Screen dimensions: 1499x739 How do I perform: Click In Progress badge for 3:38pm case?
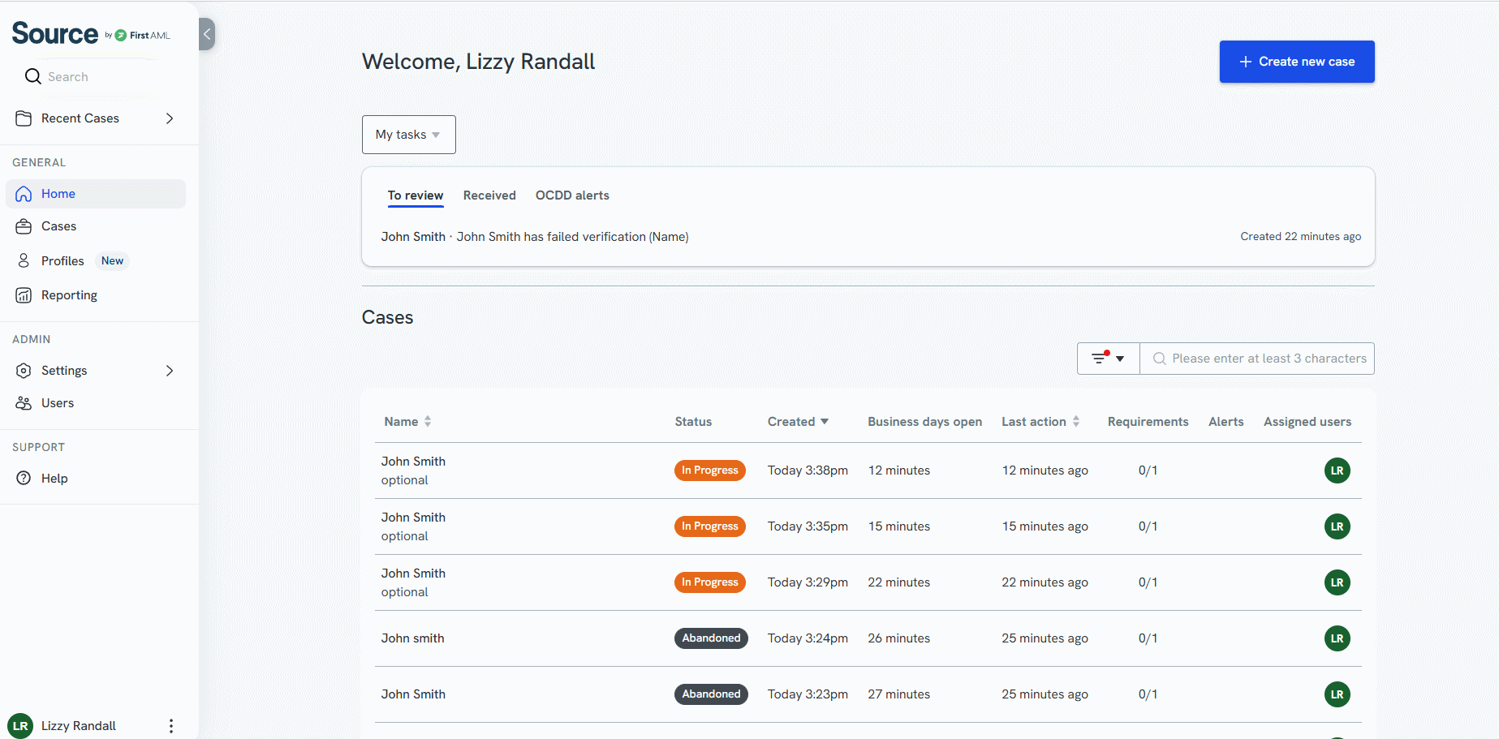point(709,470)
